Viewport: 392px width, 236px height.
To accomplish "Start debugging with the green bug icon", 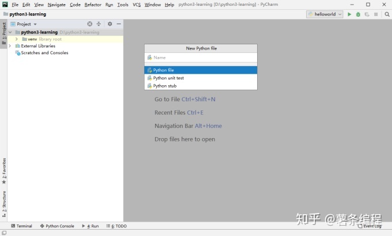I will click(358, 14).
